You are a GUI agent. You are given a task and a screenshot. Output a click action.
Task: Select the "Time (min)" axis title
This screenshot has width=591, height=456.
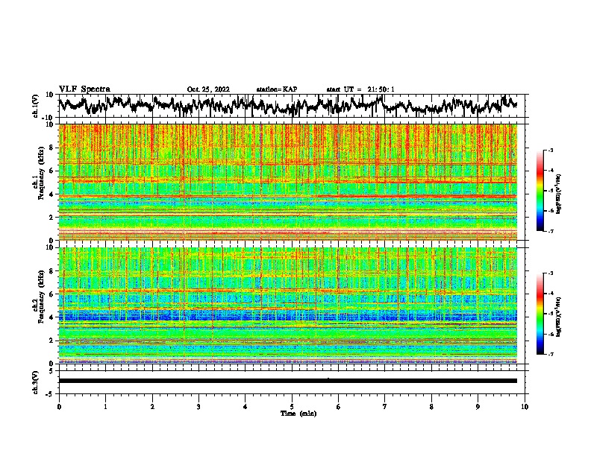pyautogui.click(x=298, y=414)
